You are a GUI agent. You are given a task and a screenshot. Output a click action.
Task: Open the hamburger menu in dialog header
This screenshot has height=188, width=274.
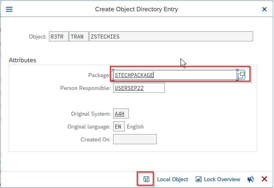(x=9, y=9)
